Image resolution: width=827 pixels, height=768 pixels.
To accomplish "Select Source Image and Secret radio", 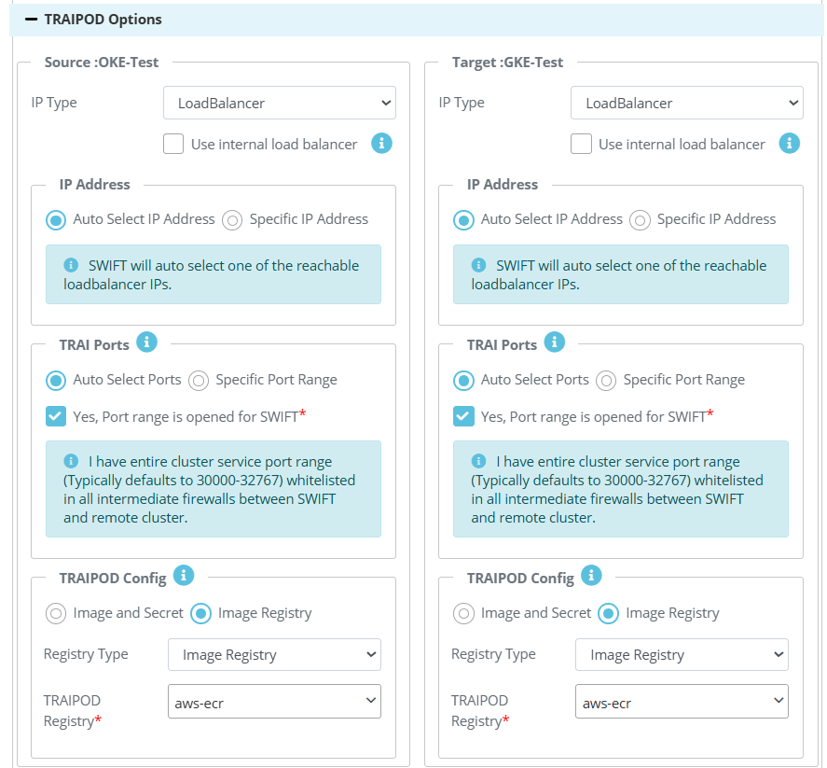I will click(x=55, y=614).
